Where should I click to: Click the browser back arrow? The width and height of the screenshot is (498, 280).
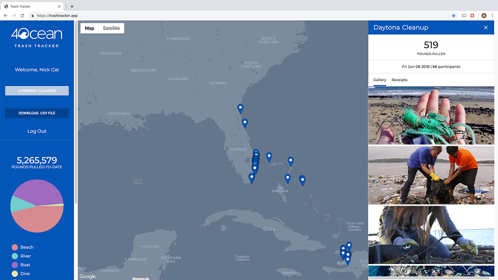pos(5,16)
